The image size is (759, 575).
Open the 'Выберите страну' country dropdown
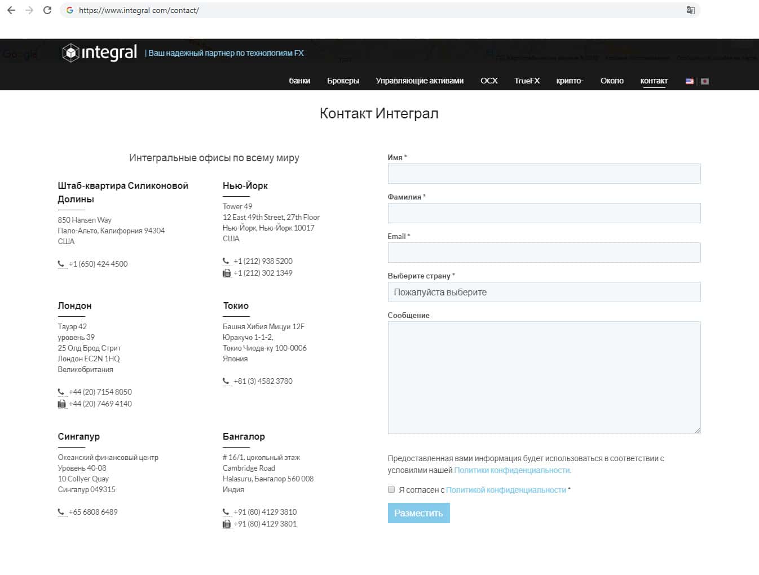[544, 292]
